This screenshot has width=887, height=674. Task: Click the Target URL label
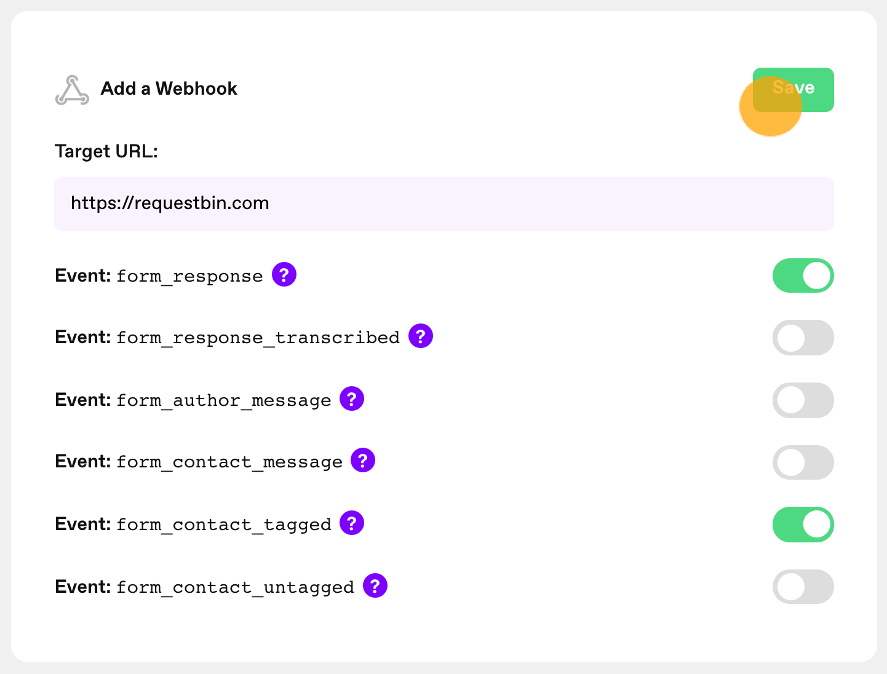pyautogui.click(x=106, y=151)
